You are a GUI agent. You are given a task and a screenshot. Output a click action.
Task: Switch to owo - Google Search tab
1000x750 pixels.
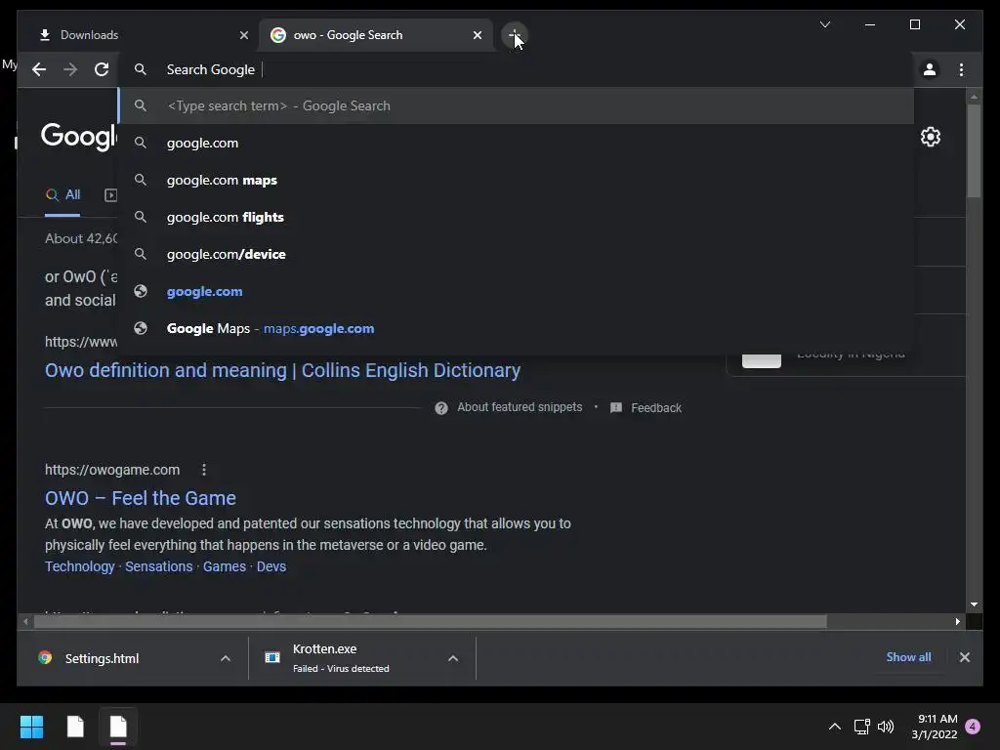pyautogui.click(x=375, y=35)
